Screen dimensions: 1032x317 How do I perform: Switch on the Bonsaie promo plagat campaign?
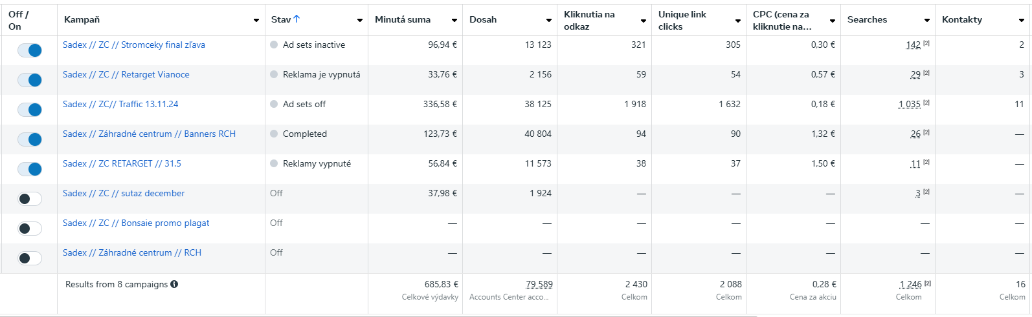[x=30, y=229]
